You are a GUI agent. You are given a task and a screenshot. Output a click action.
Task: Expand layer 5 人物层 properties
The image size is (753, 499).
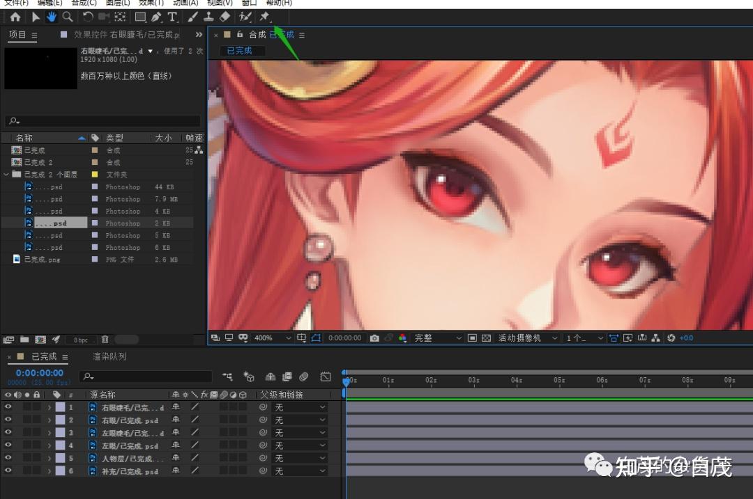(x=49, y=458)
